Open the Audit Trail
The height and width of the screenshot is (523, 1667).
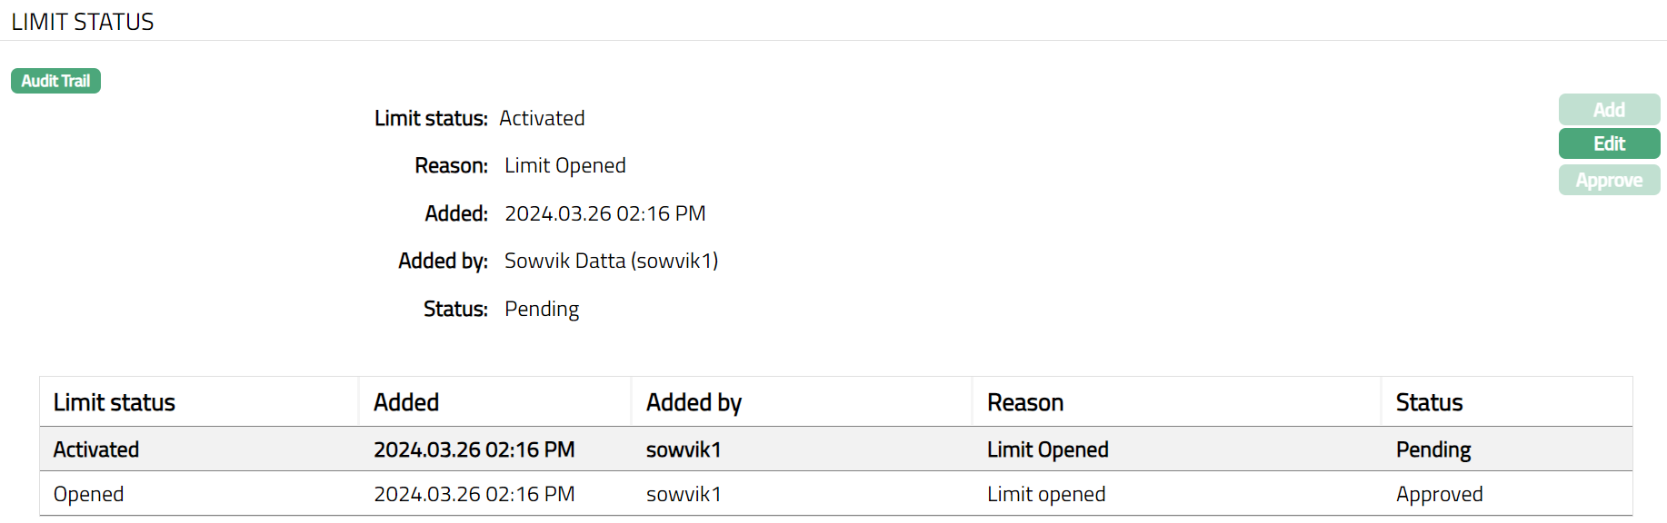click(x=55, y=81)
